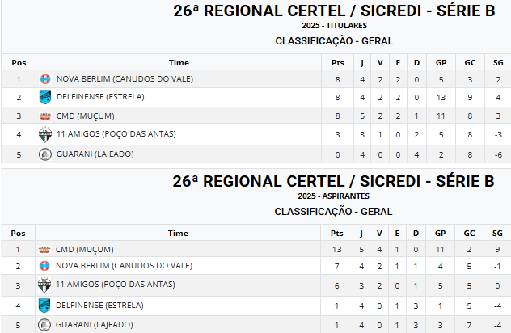Click the Guarani crest in the Aspirantes table

click(45, 325)
